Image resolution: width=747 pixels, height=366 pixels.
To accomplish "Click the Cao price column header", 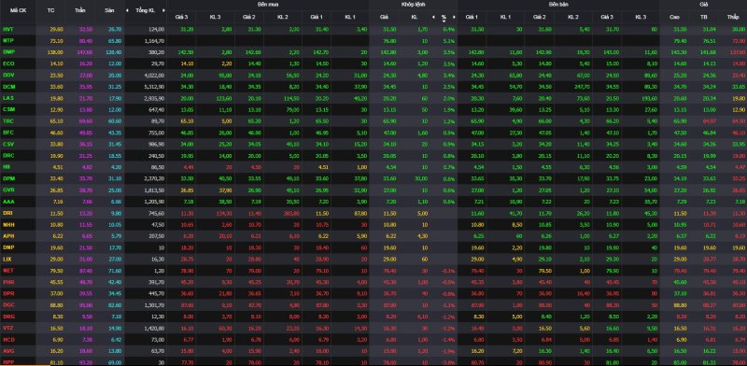I will click(674, 17).
